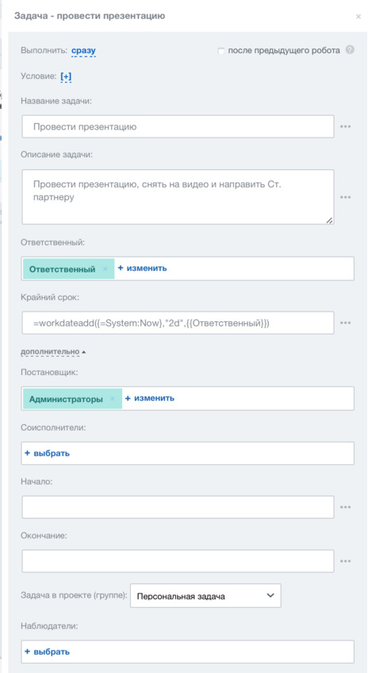372x673 pixels.
Task: Click '+ изменить' for Постановщик
Action: click(x=150, y=398)
